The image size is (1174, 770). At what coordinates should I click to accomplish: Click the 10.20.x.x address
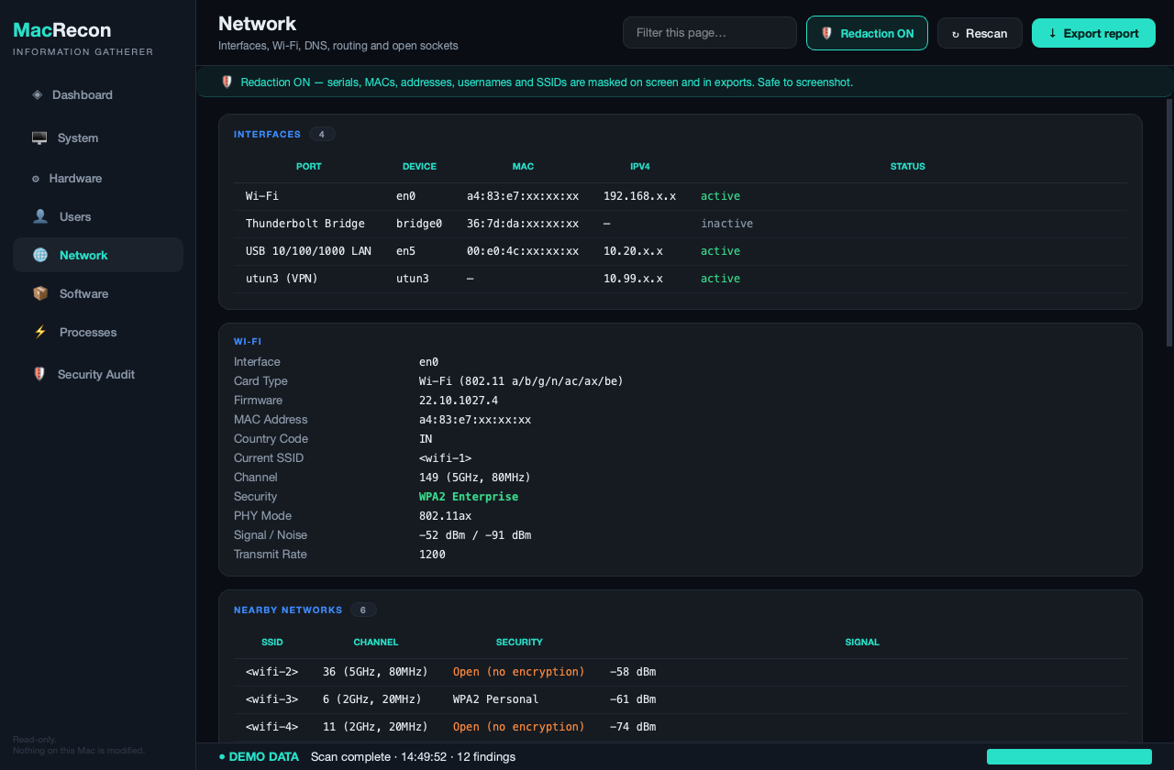point(633,251)
